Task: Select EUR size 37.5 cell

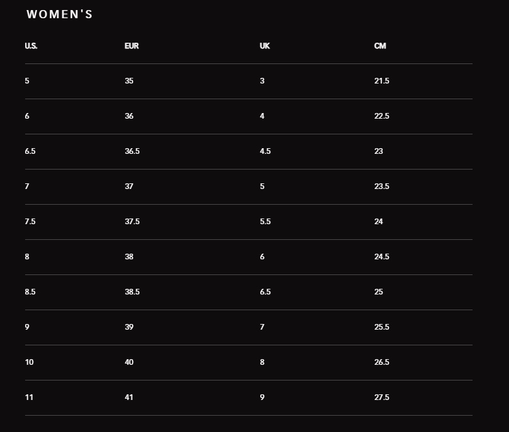Action: [x=132, y=222]
